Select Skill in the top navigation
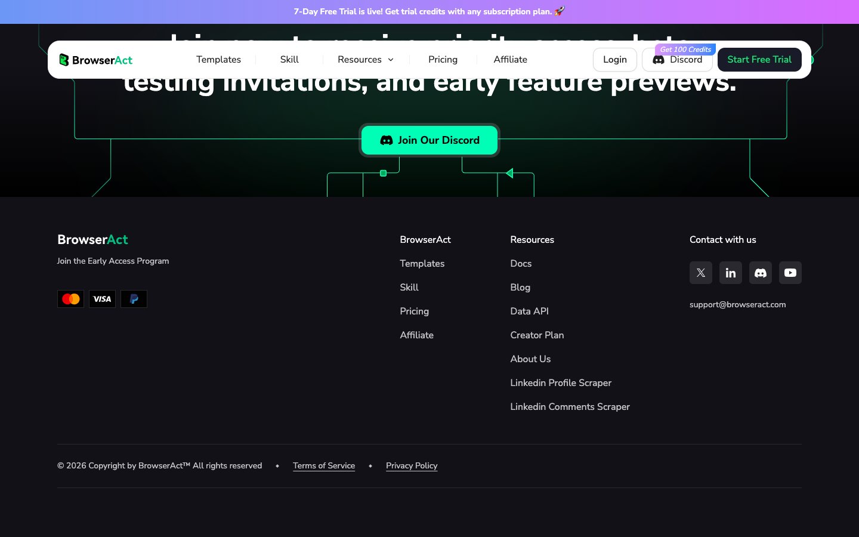 tap(289, 60)
